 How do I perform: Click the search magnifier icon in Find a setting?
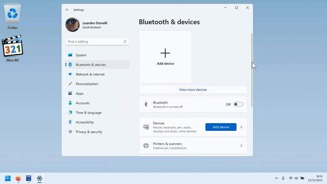[x=125, y=41]
